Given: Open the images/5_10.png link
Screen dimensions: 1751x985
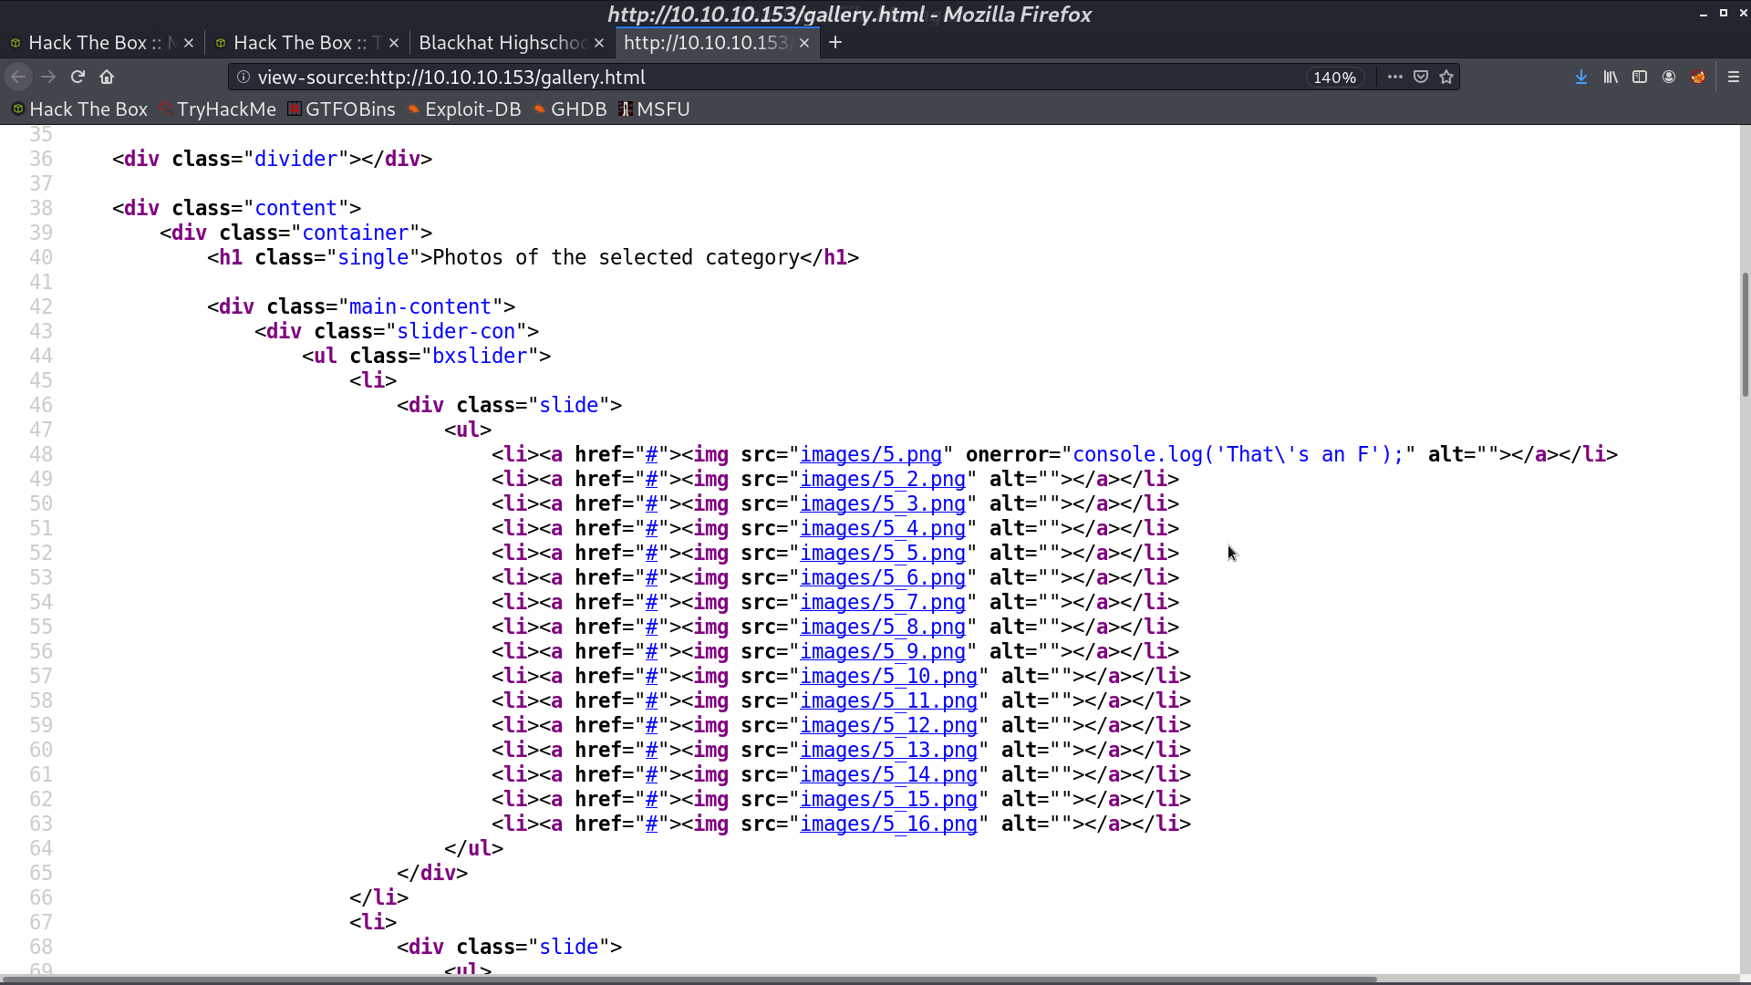Looking at the screenshot, I should [889, 677].
